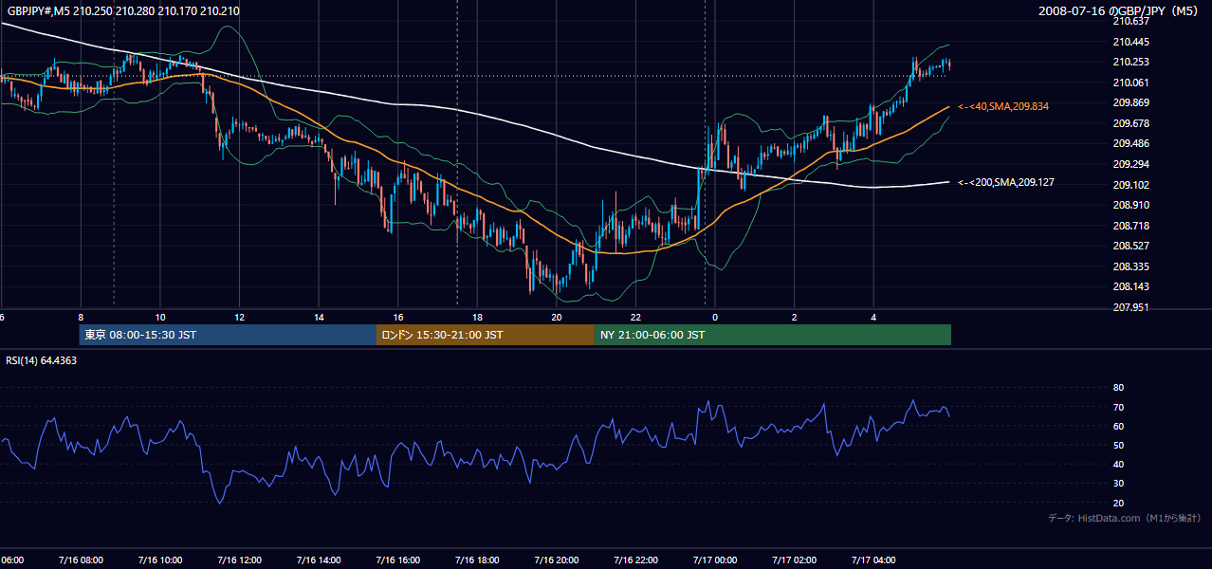Viewport: 1212px width, 569px height.
Task: Click the 7/17 00:00 time label
Action: [715, 560]
